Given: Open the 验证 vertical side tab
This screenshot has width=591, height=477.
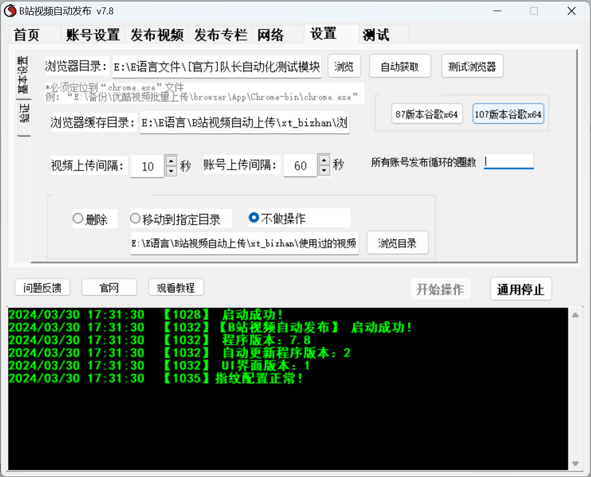Looking at the screenshot, I should click(24, 117).
